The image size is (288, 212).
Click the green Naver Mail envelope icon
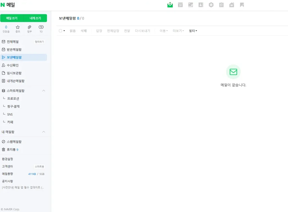coord(170,5)
